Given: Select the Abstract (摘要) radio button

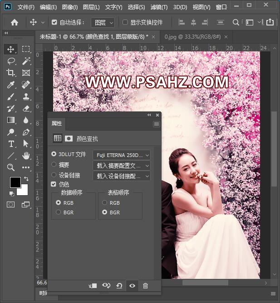Looking at the screenshot, I should point(54,164).
